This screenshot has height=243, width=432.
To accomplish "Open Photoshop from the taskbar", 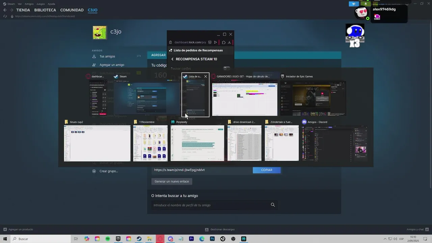I will click(x=212, y=239).
